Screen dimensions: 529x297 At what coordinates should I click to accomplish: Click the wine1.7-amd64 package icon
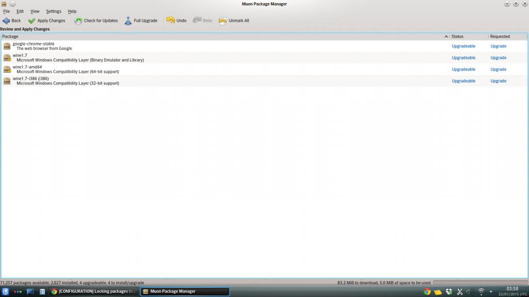click(x=7, y=69)
